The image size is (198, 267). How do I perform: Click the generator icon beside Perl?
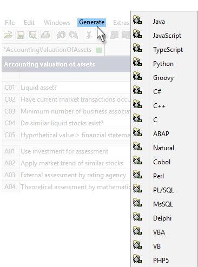click(x=137, y=175)
